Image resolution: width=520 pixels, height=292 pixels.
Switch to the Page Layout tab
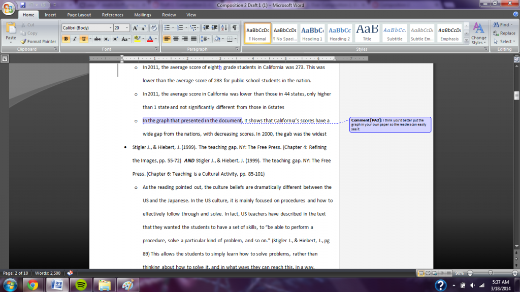79,15
